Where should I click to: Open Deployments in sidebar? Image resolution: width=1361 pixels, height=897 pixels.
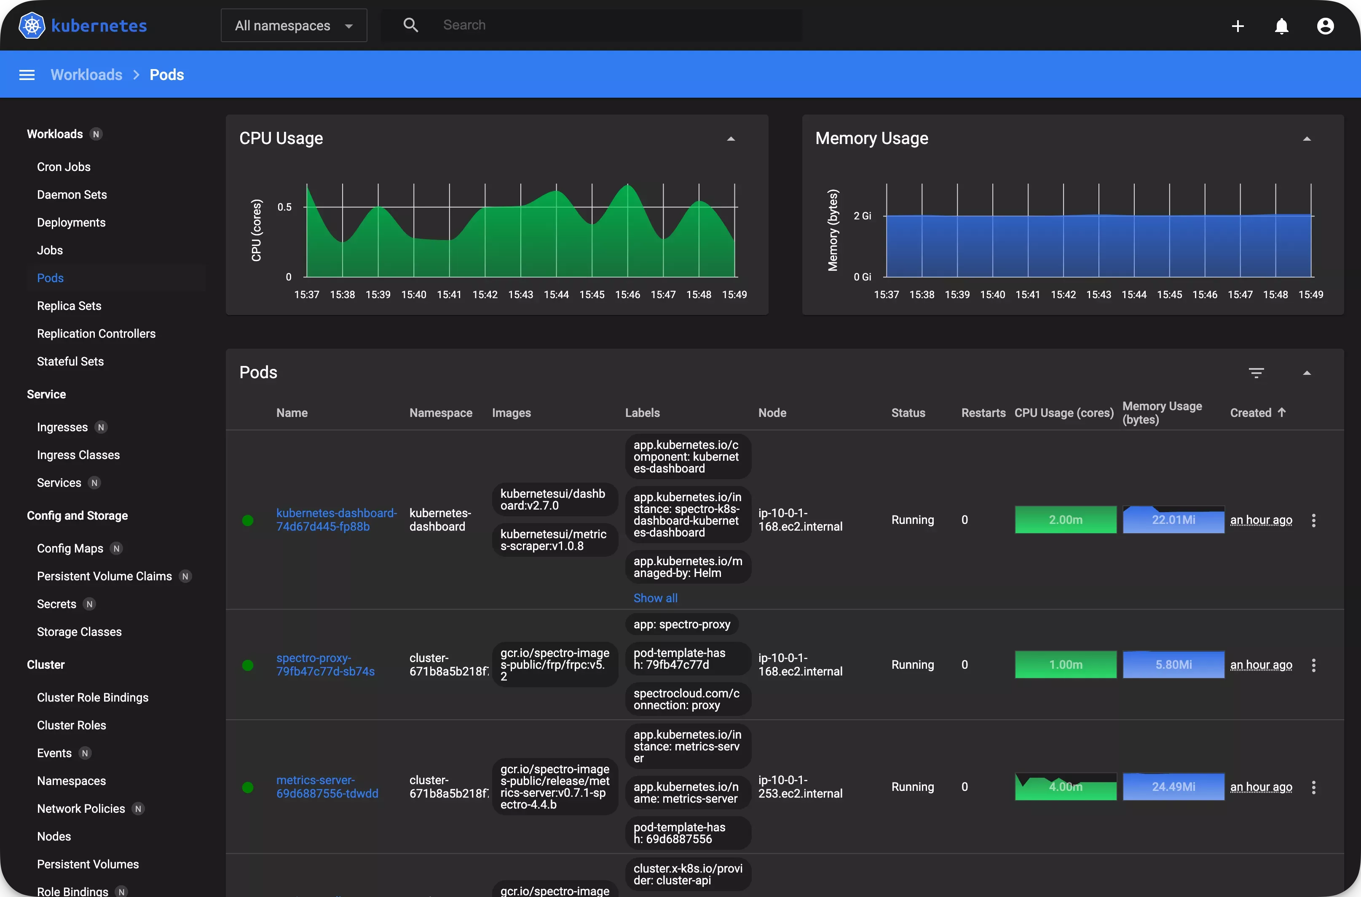[71, 222]
